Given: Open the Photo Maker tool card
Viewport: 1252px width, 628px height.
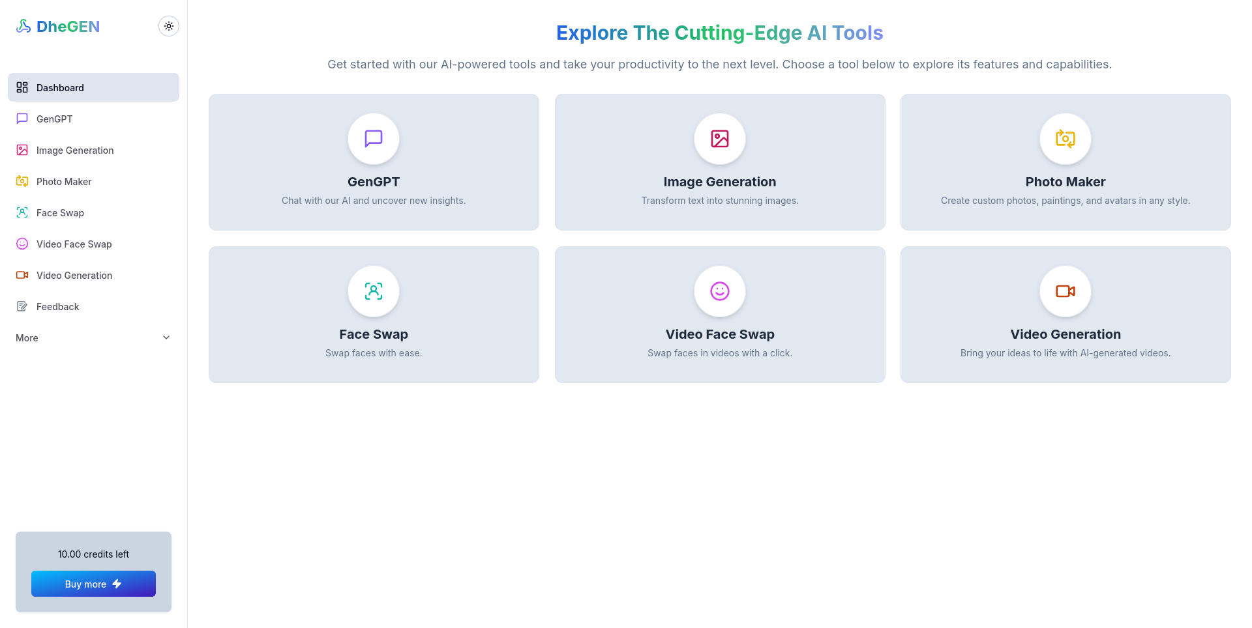Looking at the screenshot, I should coord(1065,162).
